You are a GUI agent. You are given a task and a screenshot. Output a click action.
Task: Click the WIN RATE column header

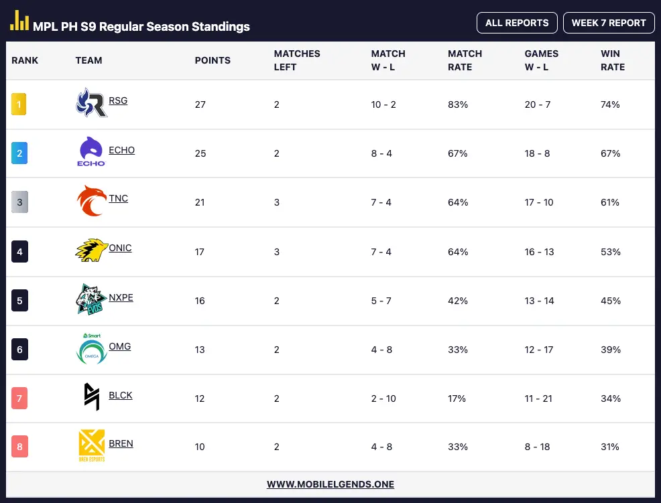tap(613, 60)
